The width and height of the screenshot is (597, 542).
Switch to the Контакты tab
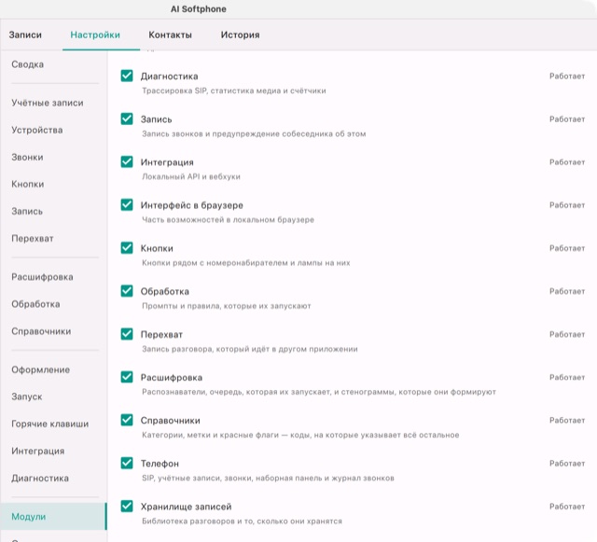[x=170, y=35]
